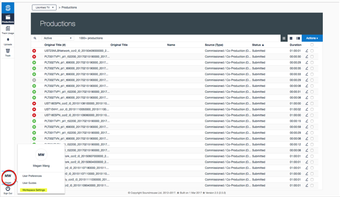
Task: Sort by Original Title (#) column
Action: [55, 45]
